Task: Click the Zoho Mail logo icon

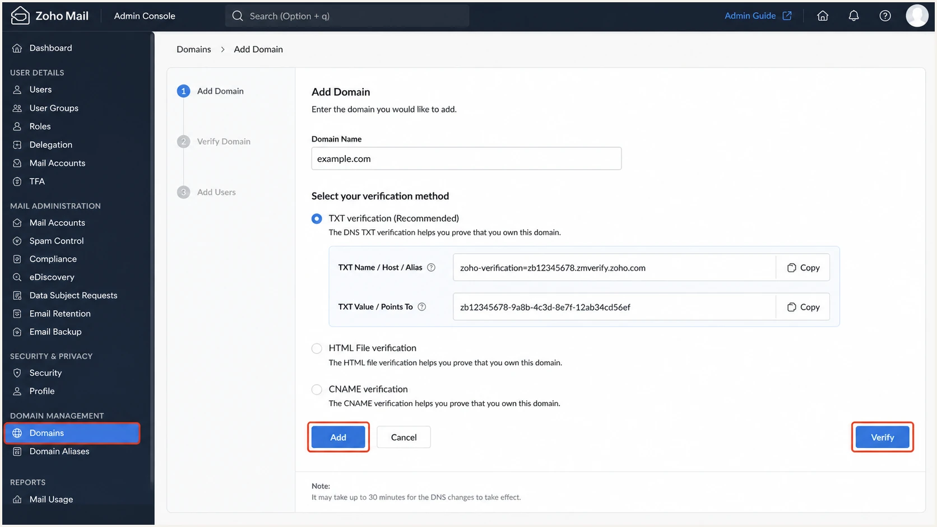Action: pyautogui.click(x=20, y=16)
